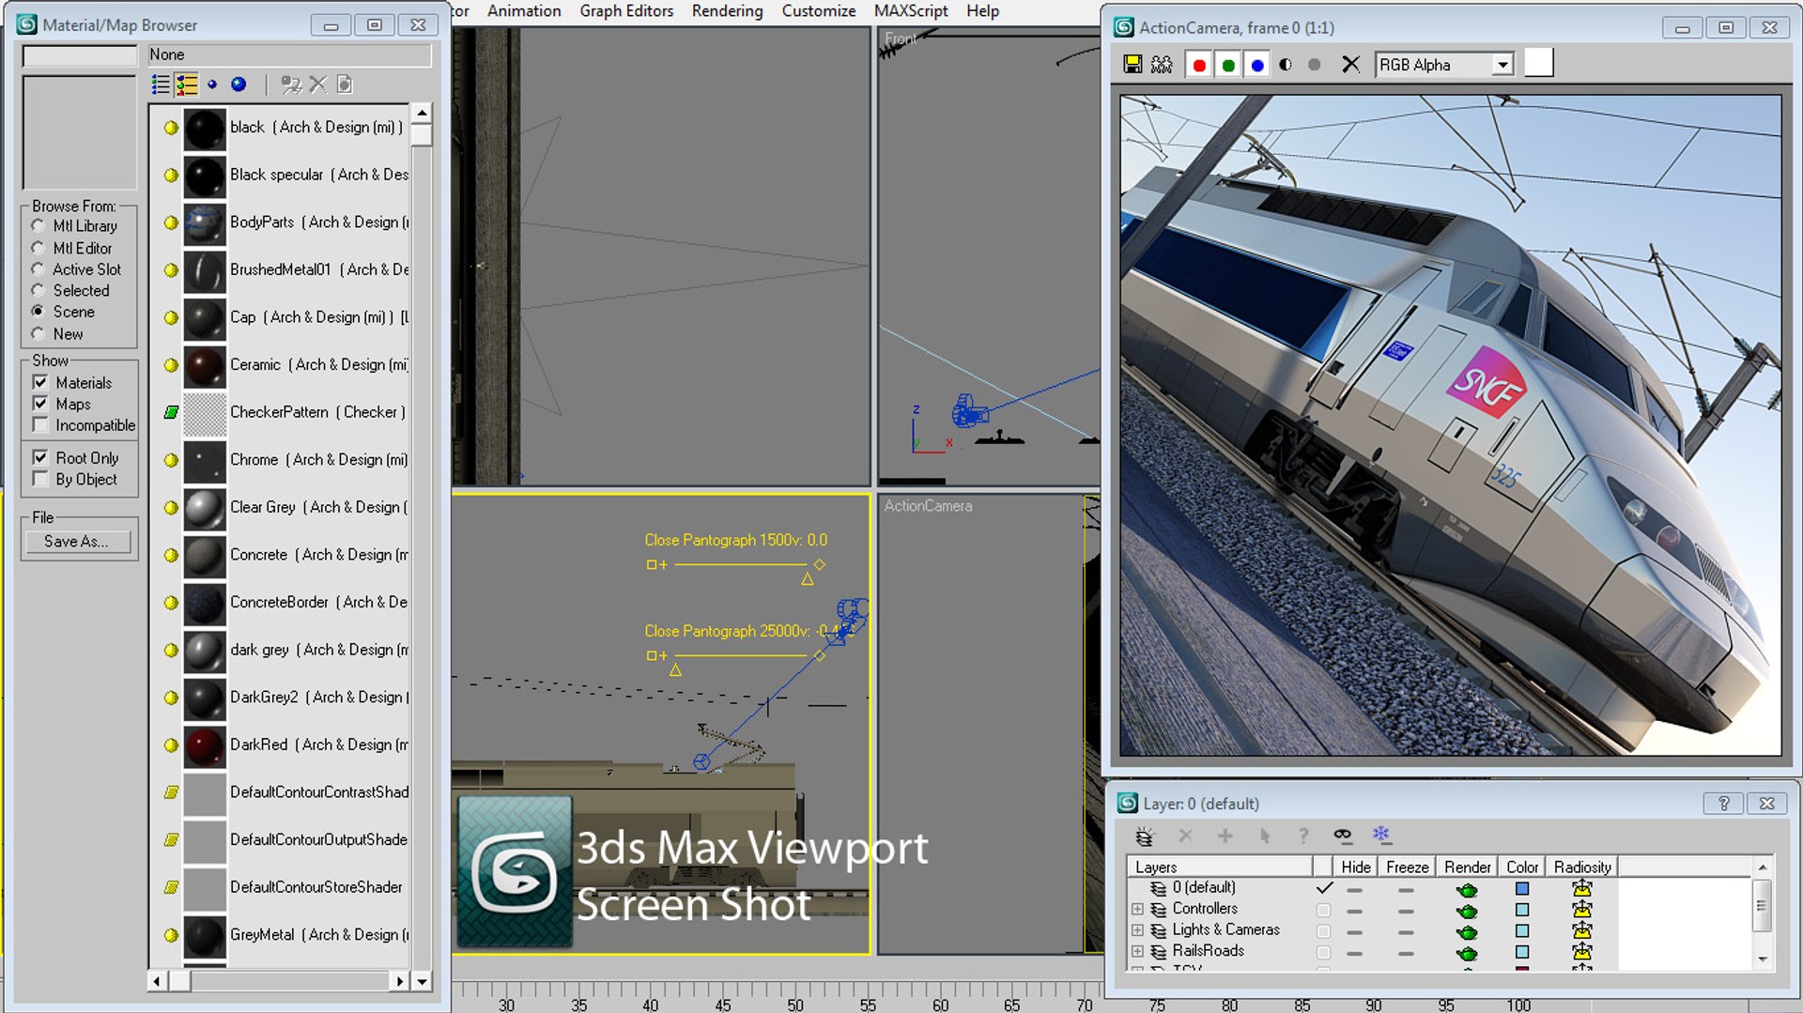Enable the Incompatible checkbox
The height and width of the screenshot is (1013, 1803).
pos(40,425)
